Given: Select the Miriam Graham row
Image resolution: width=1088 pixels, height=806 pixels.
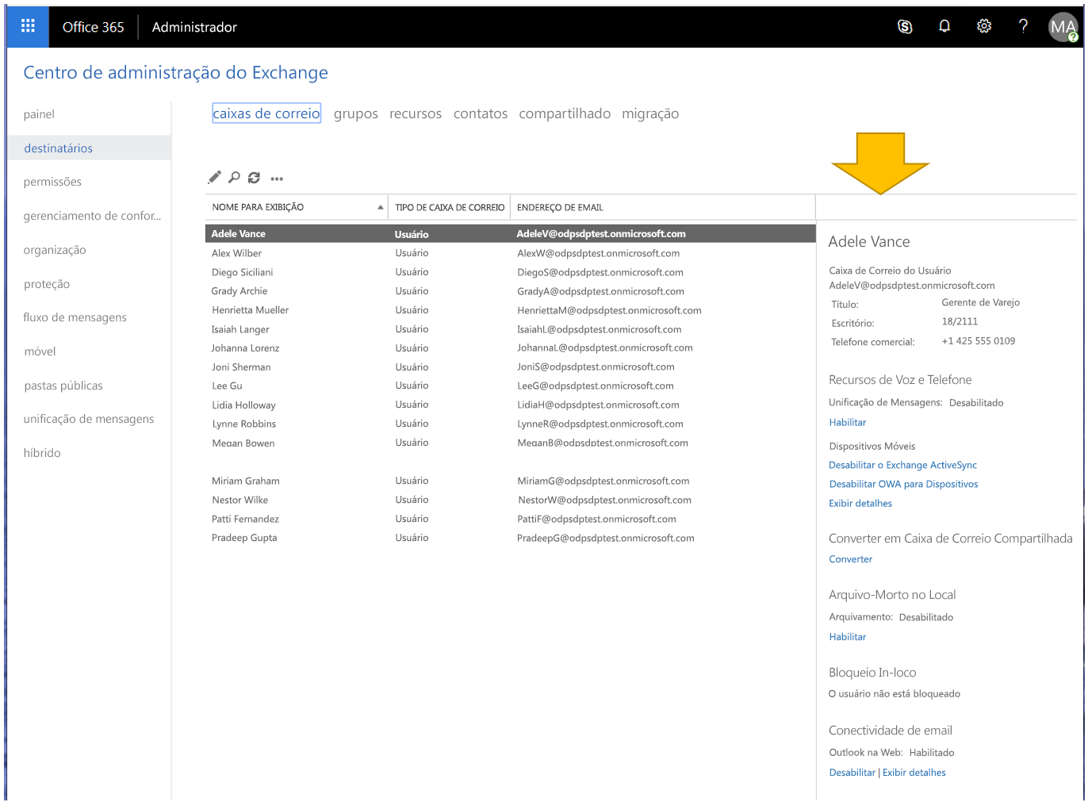Looking at the screenshot, I should pyautogui.click(x=511, y=481).
